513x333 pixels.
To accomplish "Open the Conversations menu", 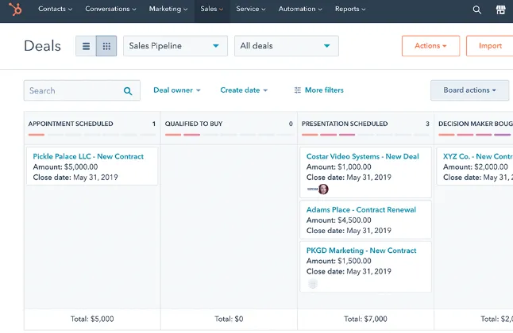I will pyautogui.click(x=110, y=10).
